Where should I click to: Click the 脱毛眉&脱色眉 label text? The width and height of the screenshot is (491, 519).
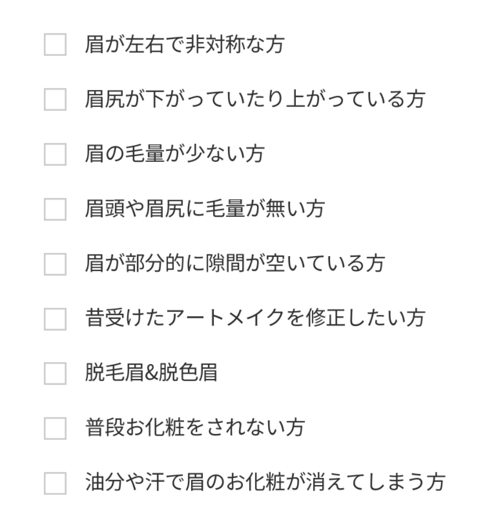tap(151, 373)
